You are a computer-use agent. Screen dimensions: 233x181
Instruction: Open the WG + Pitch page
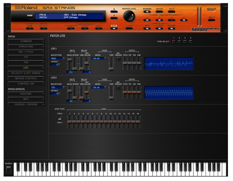pos(26,52)
